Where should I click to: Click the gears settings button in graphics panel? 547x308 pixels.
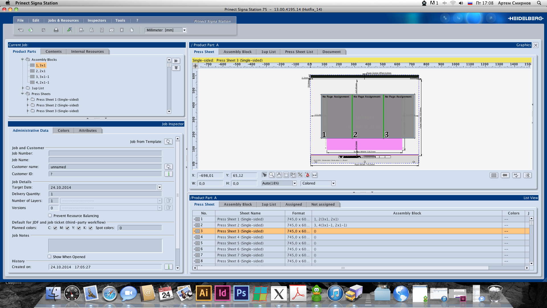pyautogui.click(x=505, y=175)
